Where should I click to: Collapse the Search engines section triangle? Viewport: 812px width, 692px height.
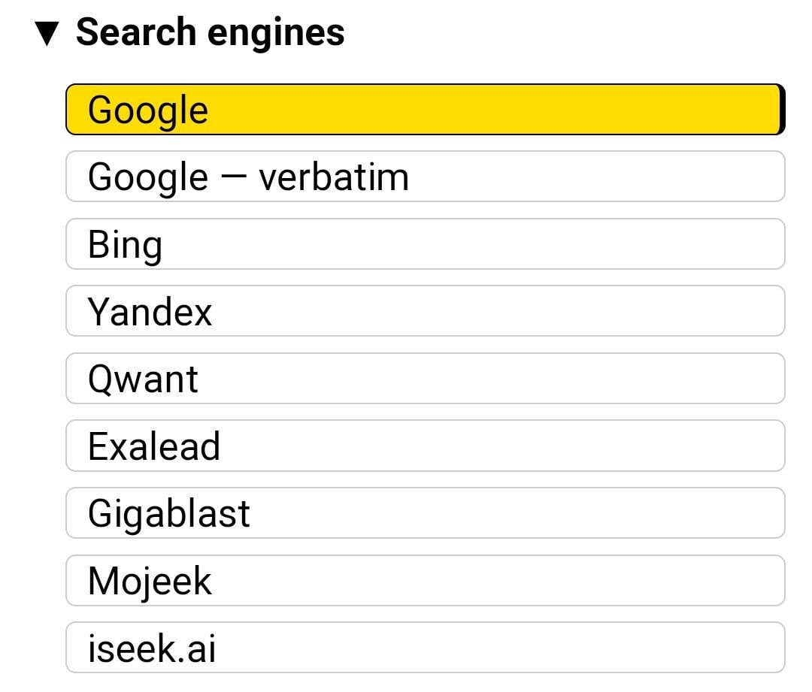tap(47, 34)
